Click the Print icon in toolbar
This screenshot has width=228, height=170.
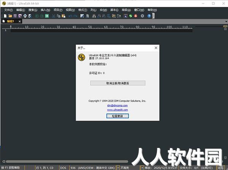[x=25, y=16]
